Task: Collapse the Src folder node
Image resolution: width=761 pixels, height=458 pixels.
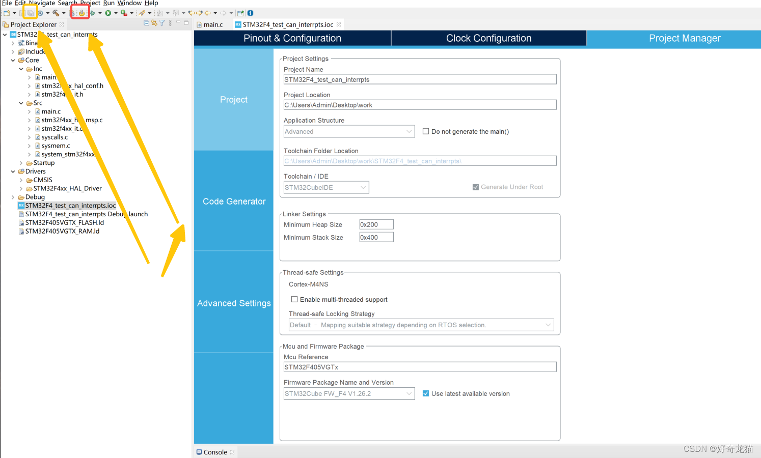Action: [21, 103]
